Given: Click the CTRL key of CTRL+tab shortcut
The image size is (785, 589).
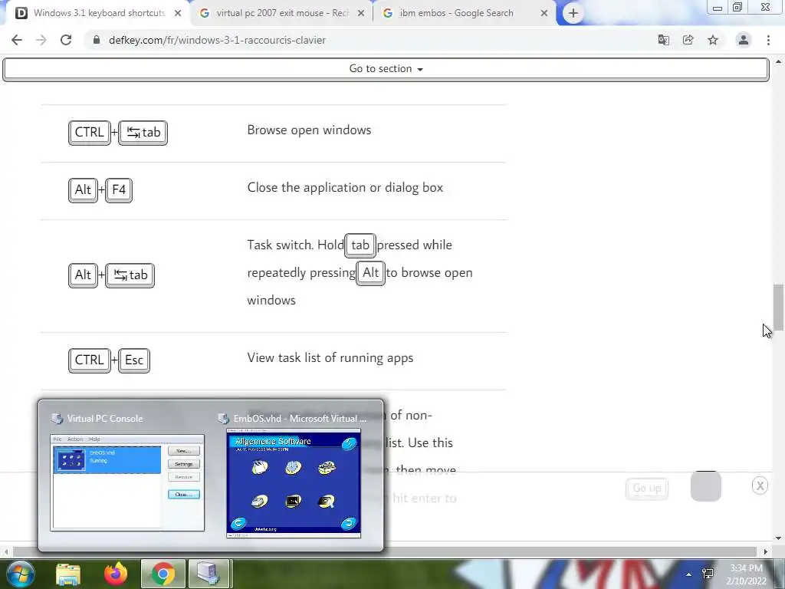Looking at the screenshot, I should pos(89,132).
